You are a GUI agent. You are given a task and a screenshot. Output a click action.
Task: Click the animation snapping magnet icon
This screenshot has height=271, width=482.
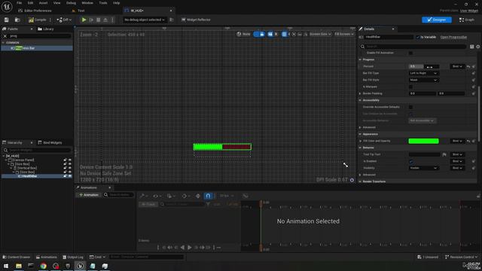pyautogui.click(x=208, y=196)
